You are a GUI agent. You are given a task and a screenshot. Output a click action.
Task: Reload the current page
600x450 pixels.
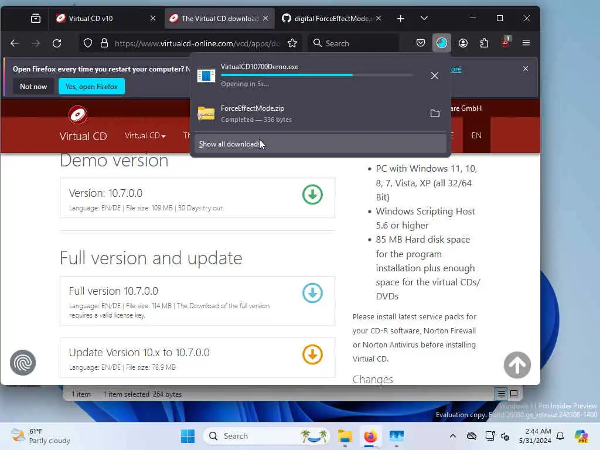tap(57, 43)
